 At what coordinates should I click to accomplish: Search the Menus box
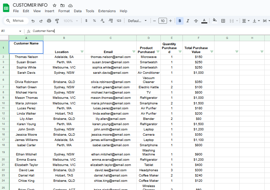[16, 21]
